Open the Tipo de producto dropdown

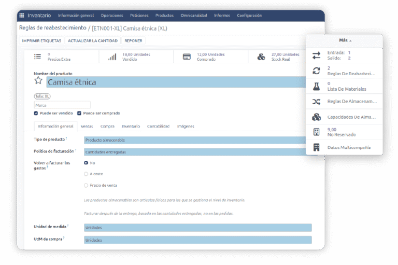tap(197, 140)
